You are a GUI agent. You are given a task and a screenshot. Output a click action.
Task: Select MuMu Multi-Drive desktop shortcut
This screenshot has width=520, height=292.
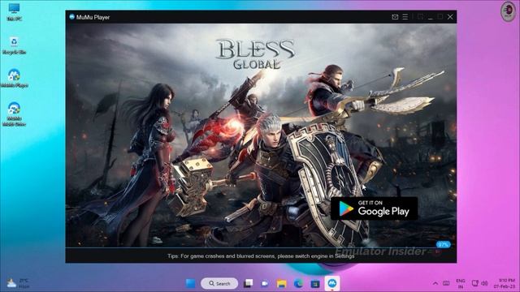pos(15,114)
